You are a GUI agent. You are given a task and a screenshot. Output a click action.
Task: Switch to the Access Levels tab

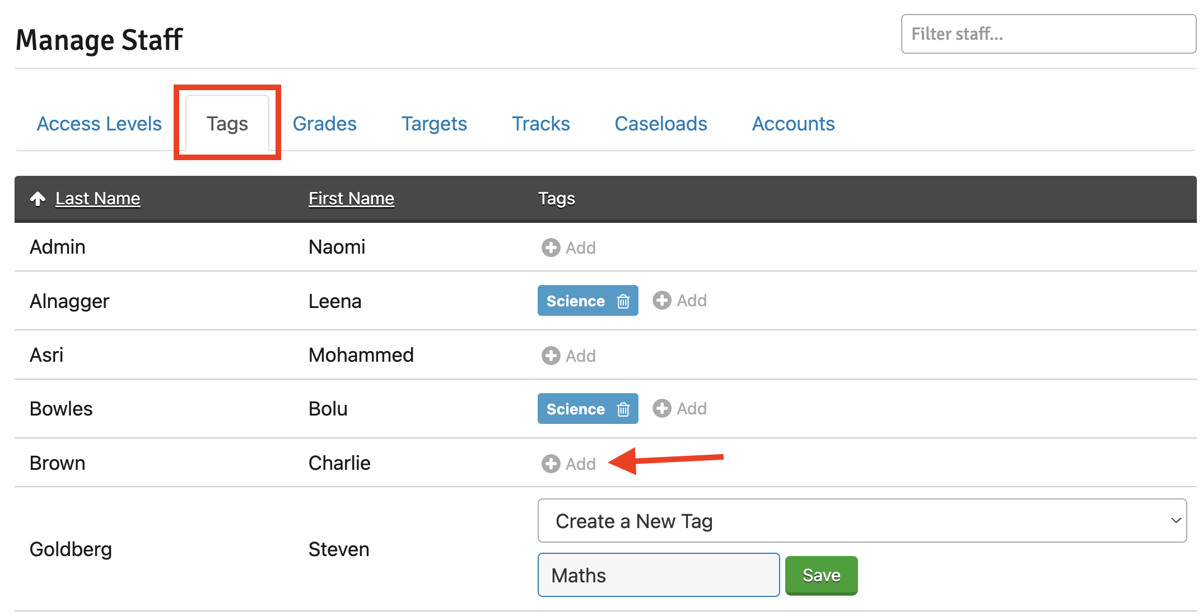pos(99,124)
